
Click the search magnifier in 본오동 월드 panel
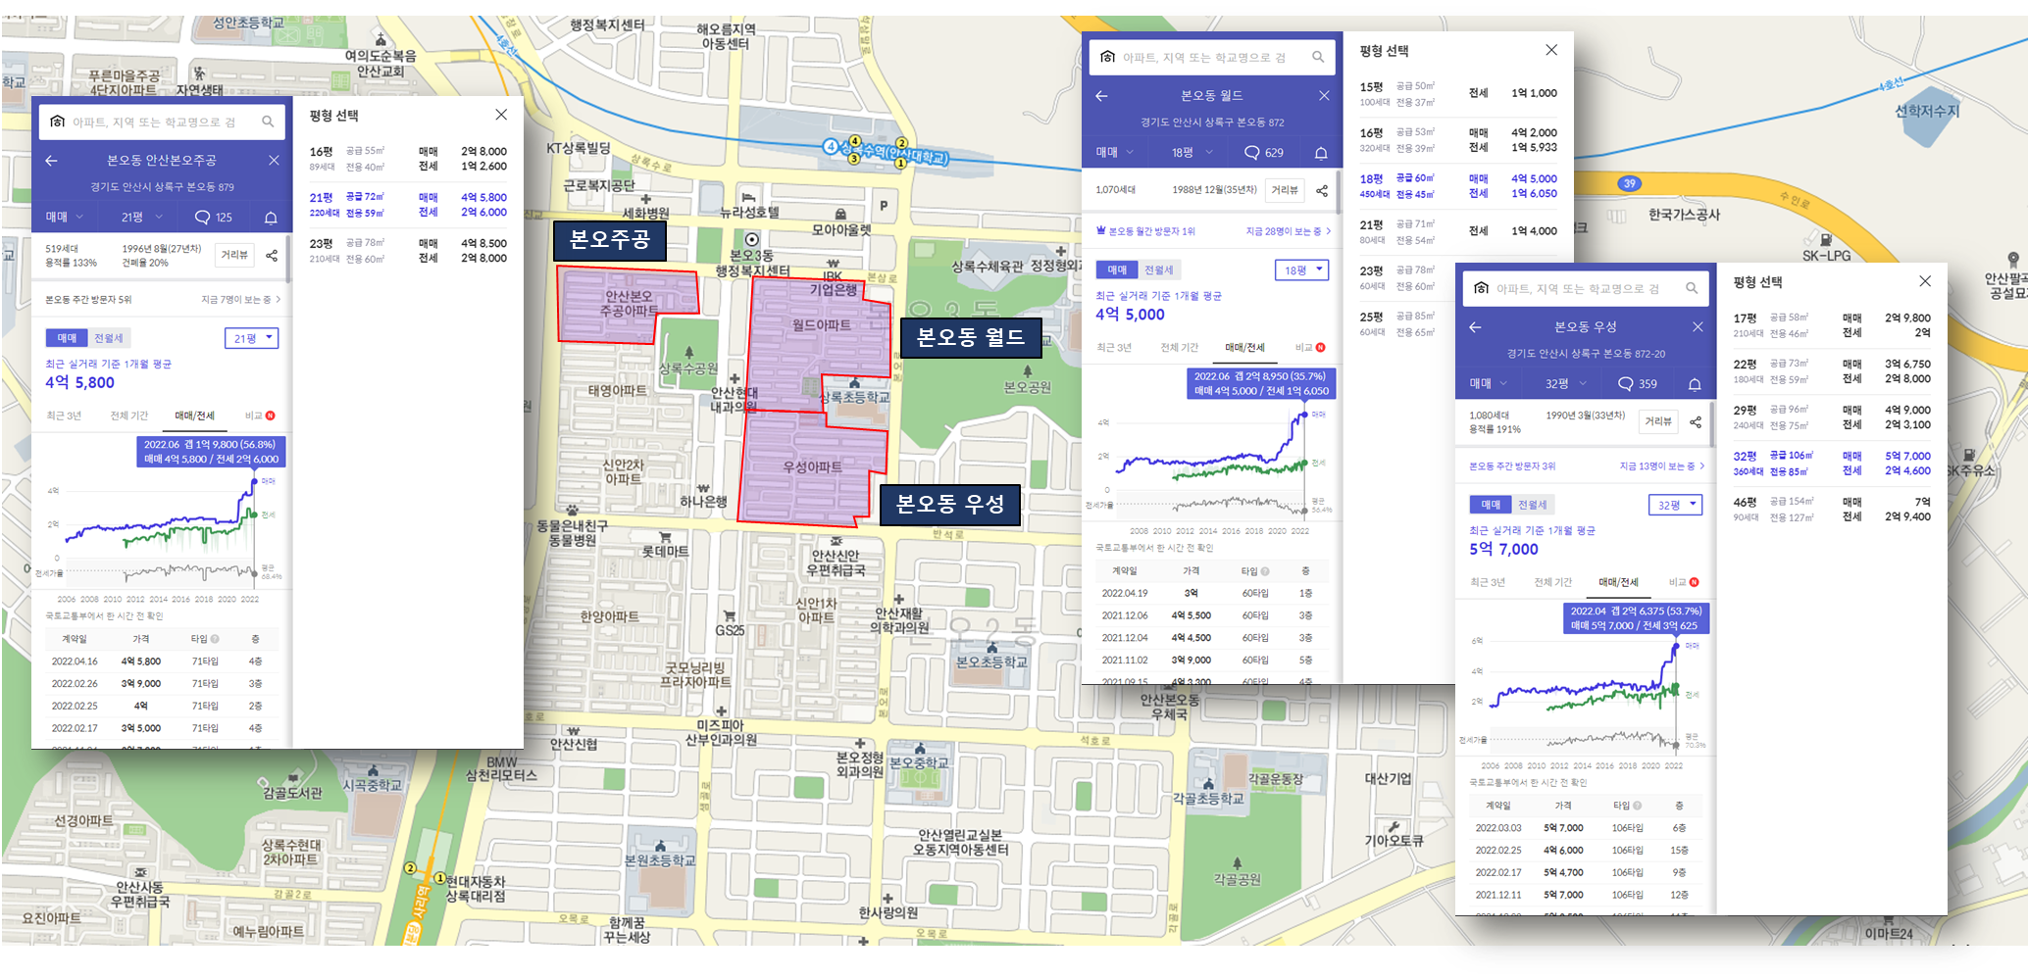1318,57
